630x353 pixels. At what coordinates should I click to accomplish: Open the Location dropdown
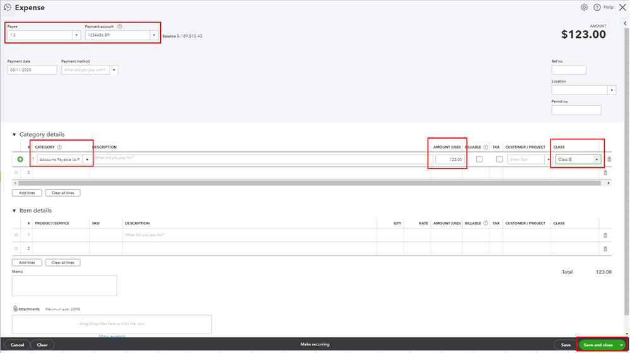point(612,90)
